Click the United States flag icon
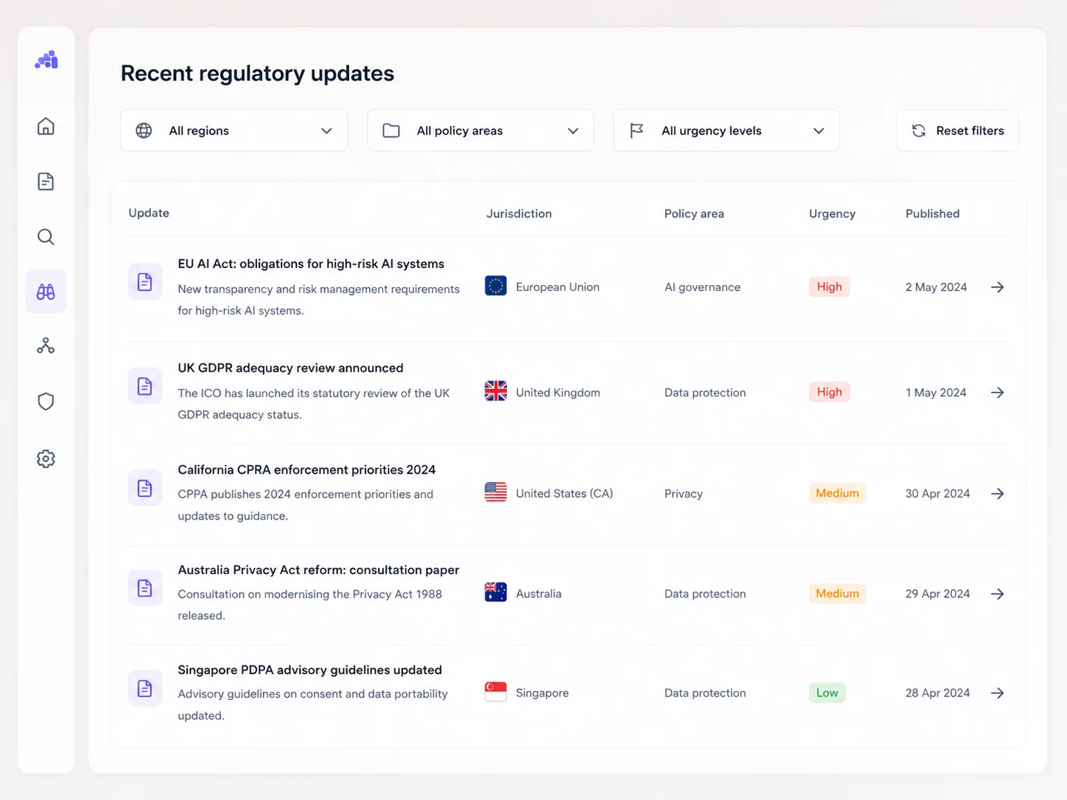The width and height of the screenshot is (1067, 800). 496,492
